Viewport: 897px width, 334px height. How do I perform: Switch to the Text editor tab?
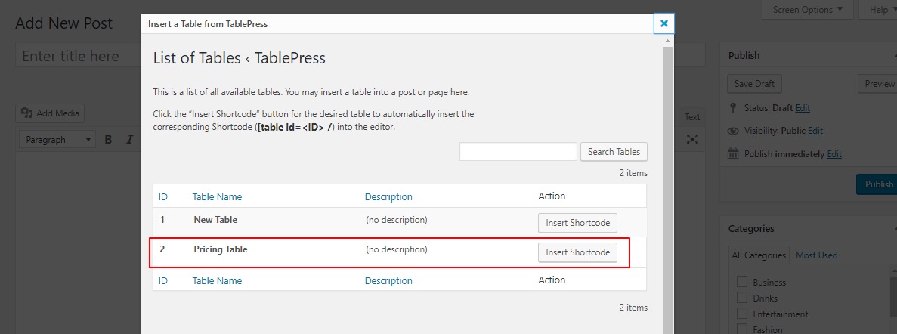[x=691, y=116]
